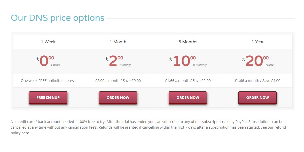Order the 1 Month plan
Screen dimensions: 304x152
118,98
